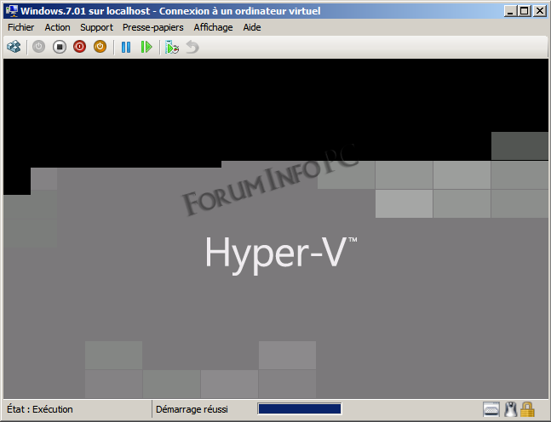Image resolution: width=551 pixels, height=422 pixels.
Task: Open the Aide menu
Action: click(x=252, y=27)
